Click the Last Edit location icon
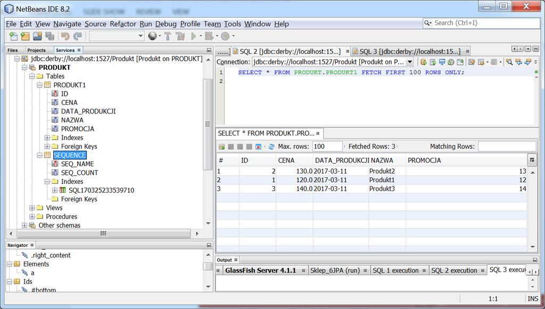This screenshot has width=545, height=309. (472, 62)
